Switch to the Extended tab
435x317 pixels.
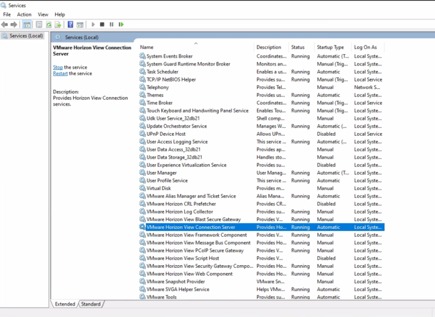(x=65, y=304)
